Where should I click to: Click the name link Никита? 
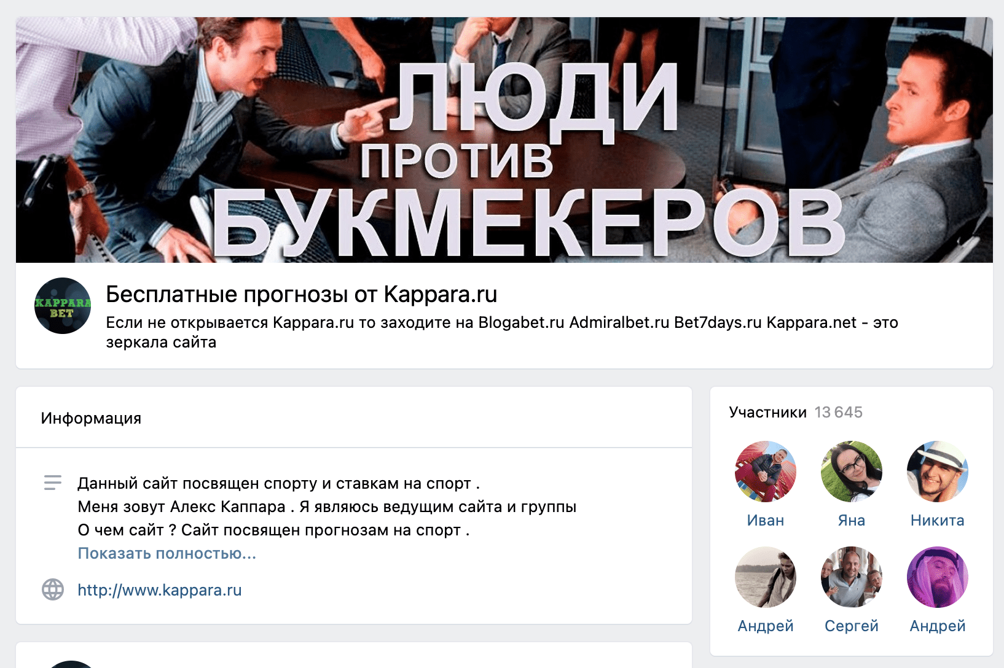[x=938, y=520]
